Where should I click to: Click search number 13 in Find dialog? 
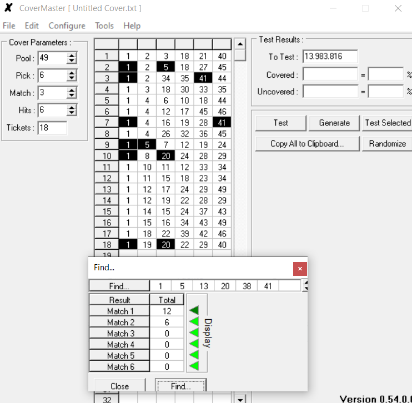203,286
